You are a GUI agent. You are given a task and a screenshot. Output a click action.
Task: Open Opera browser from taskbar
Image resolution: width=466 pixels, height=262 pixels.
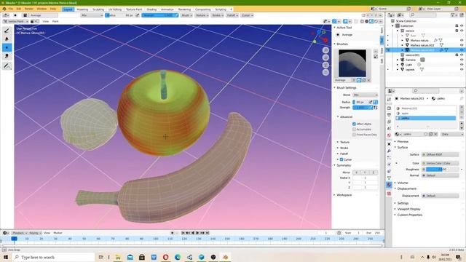(165, 257)
